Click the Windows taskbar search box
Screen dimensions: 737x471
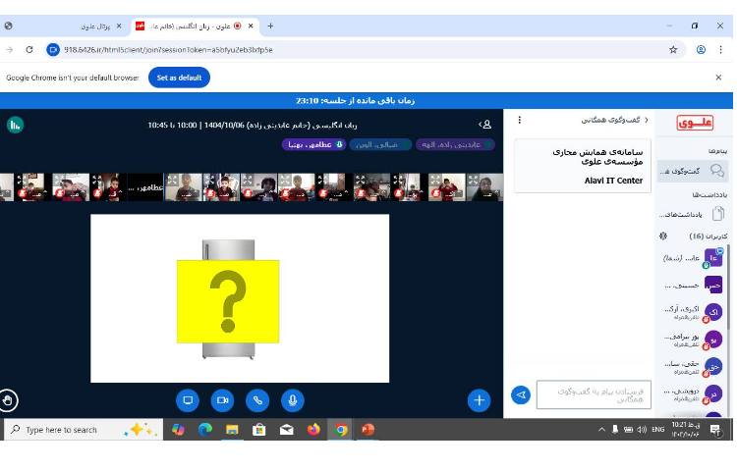click(x=84, y=430)
